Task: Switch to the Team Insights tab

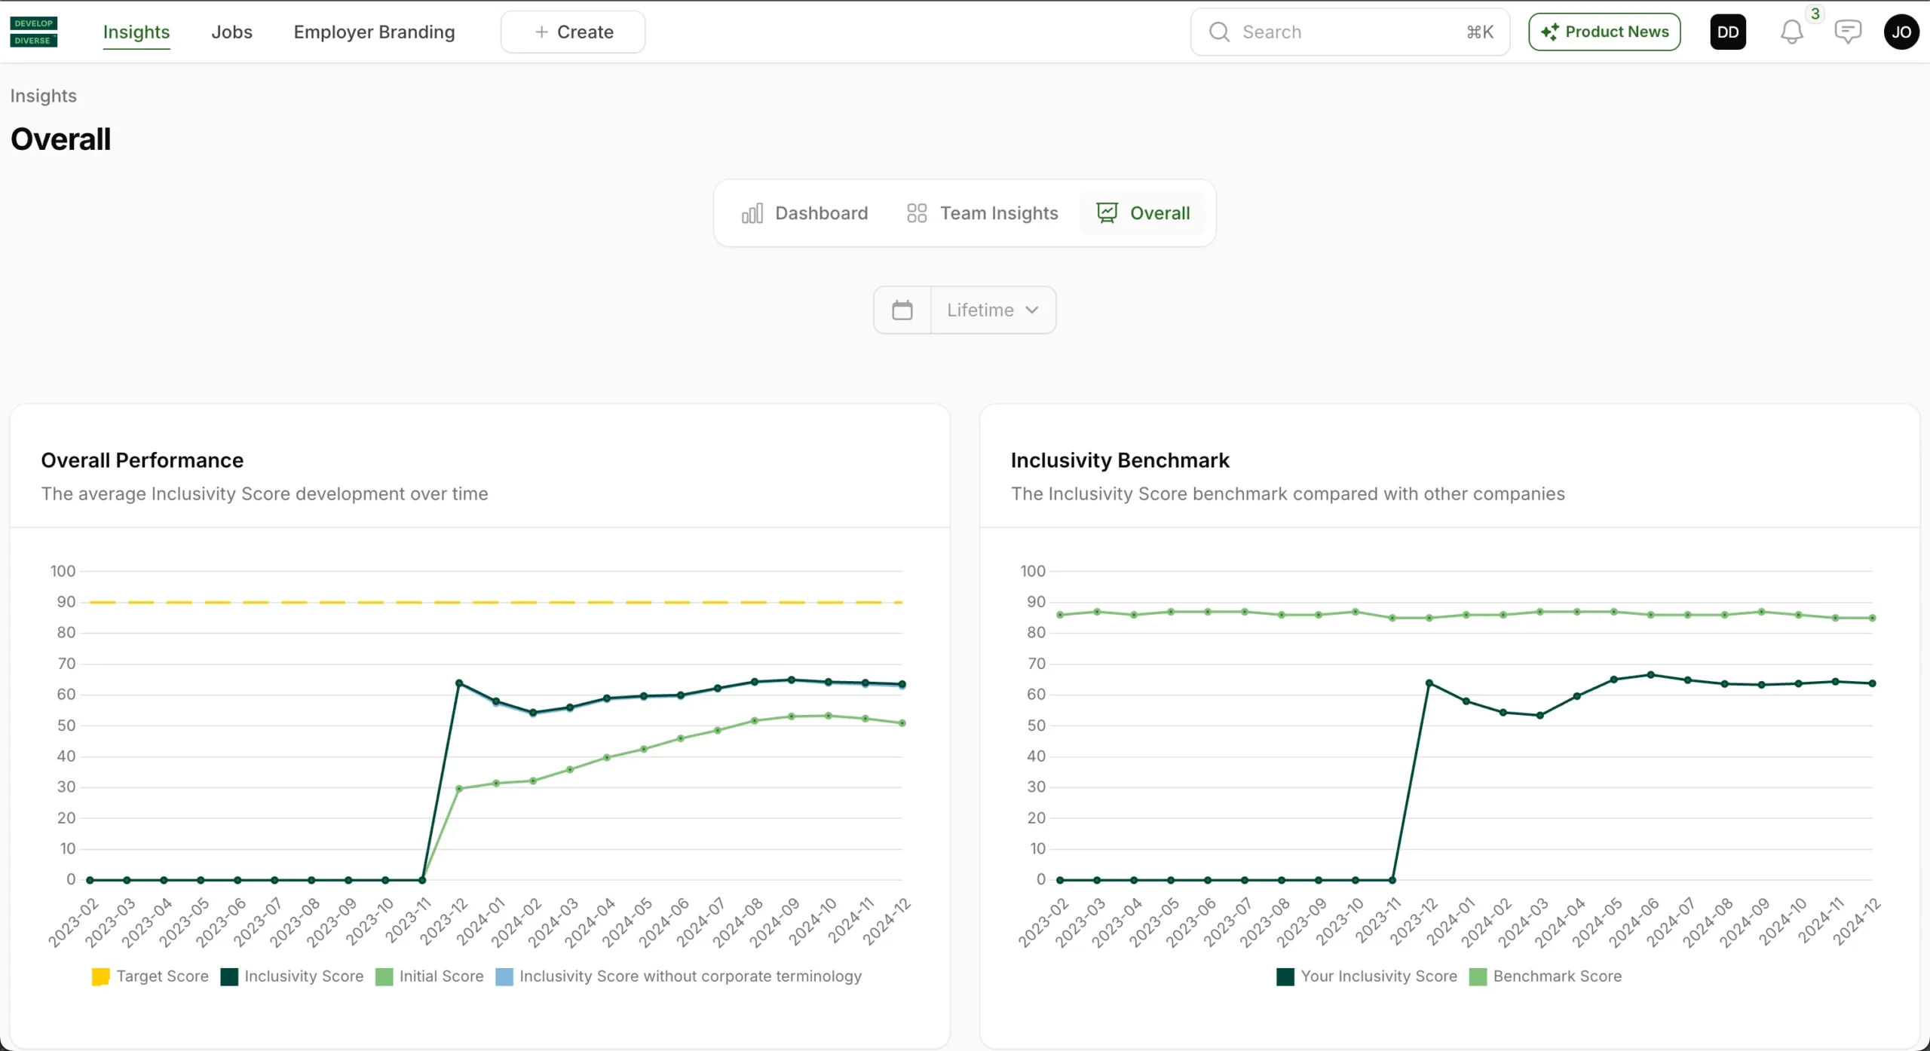Action: click(x=982, y=213)
